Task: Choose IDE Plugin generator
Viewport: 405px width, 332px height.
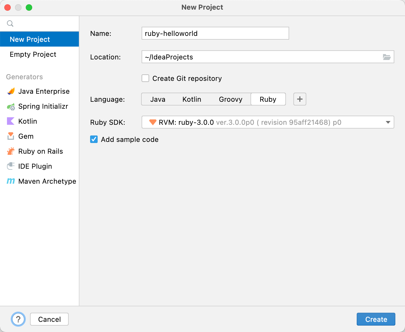Action: point(39,166)
